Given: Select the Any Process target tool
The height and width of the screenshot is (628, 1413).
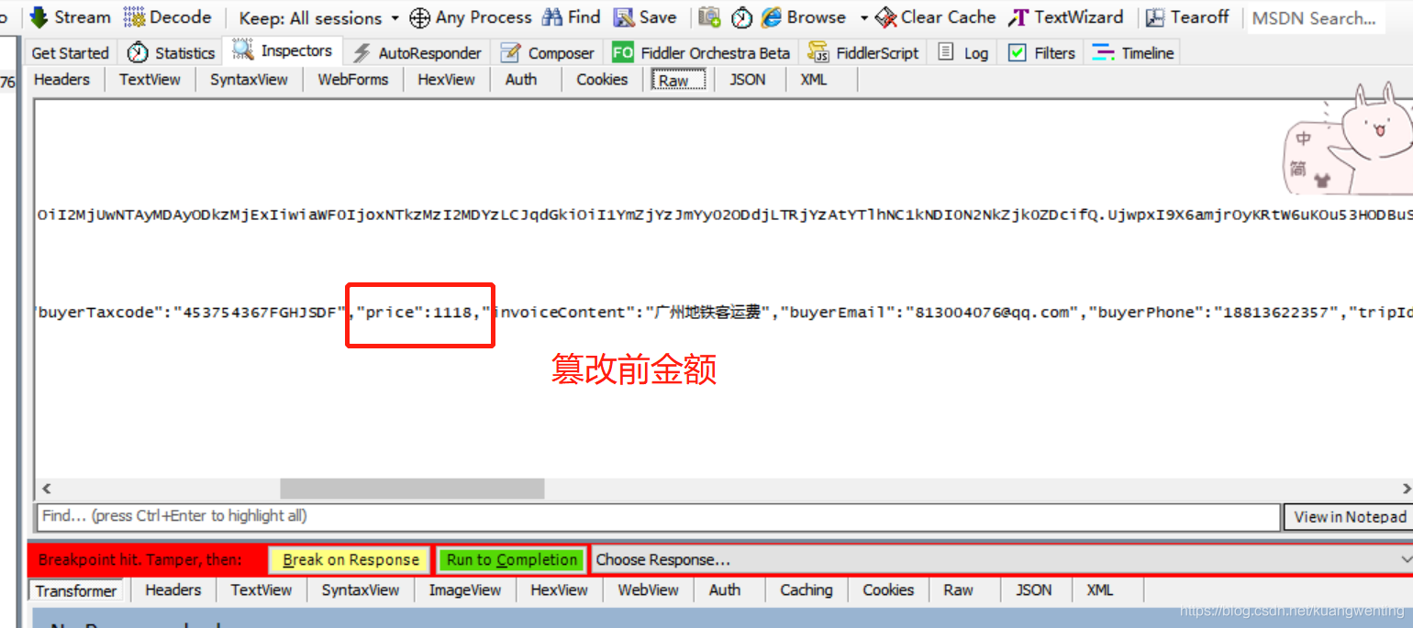Looking at the screenshot, I should point(471,17).
